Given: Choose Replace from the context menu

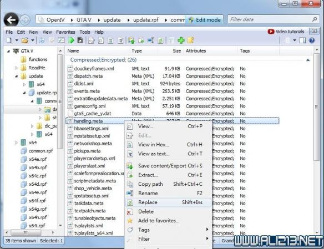Looking at the screenshot, I should tap(169, 202).
